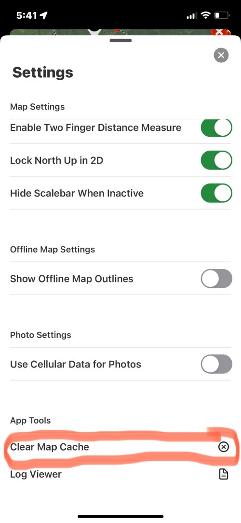Tap the cellular signal bars icon
The image size is (241, 523).
[x=192, y=15]
